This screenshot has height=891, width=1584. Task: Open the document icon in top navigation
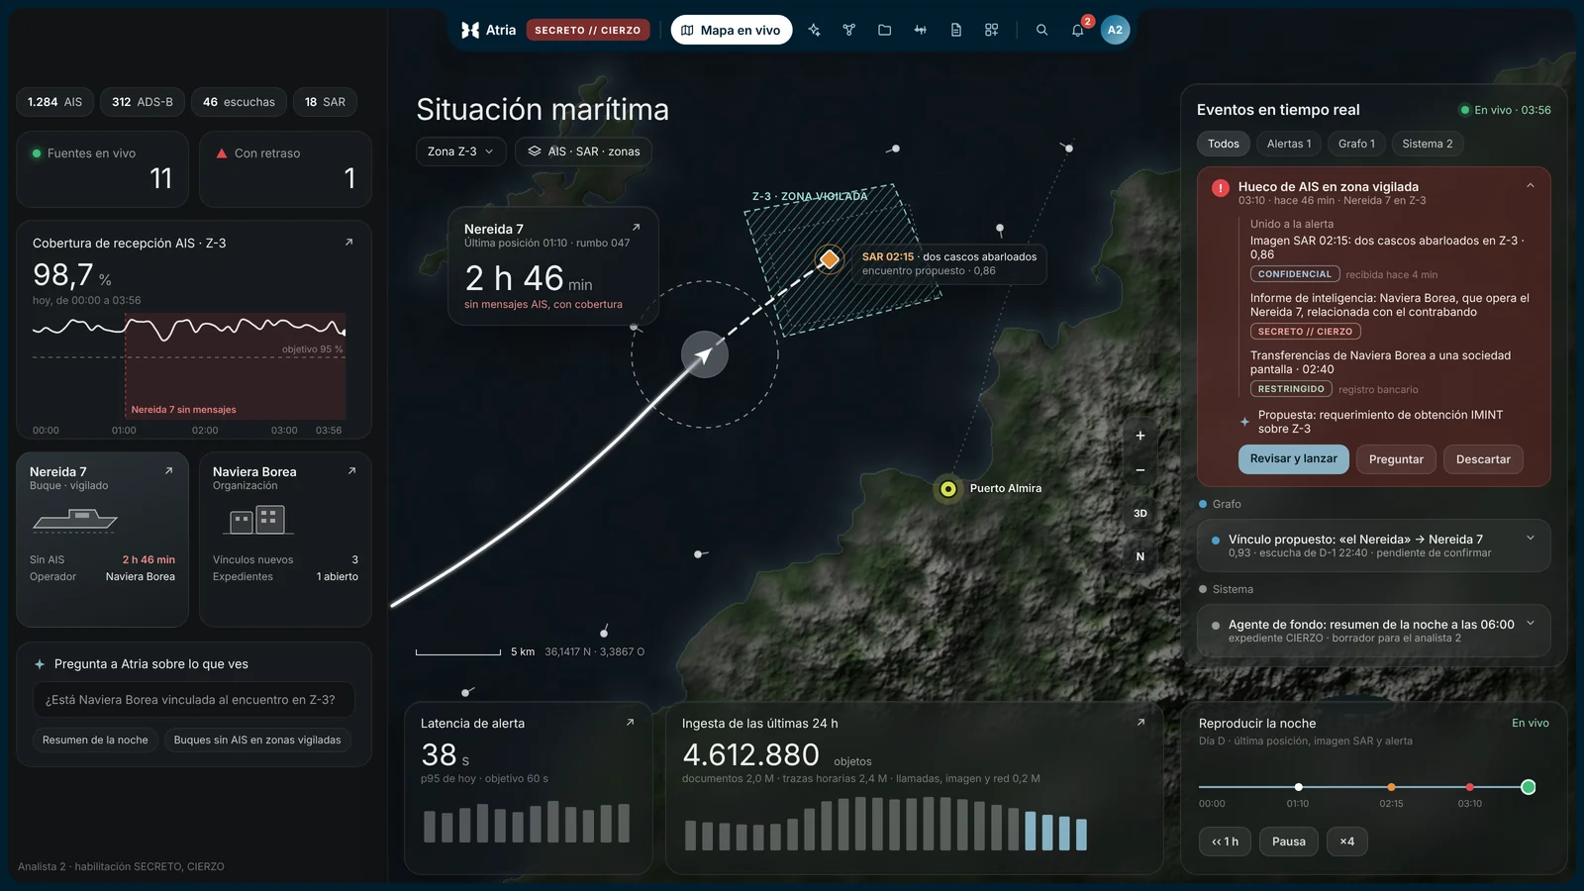point(955,30)
